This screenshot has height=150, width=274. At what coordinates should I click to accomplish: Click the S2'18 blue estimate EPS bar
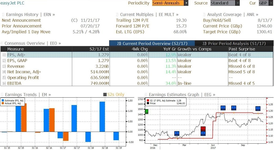coord(102,117)
